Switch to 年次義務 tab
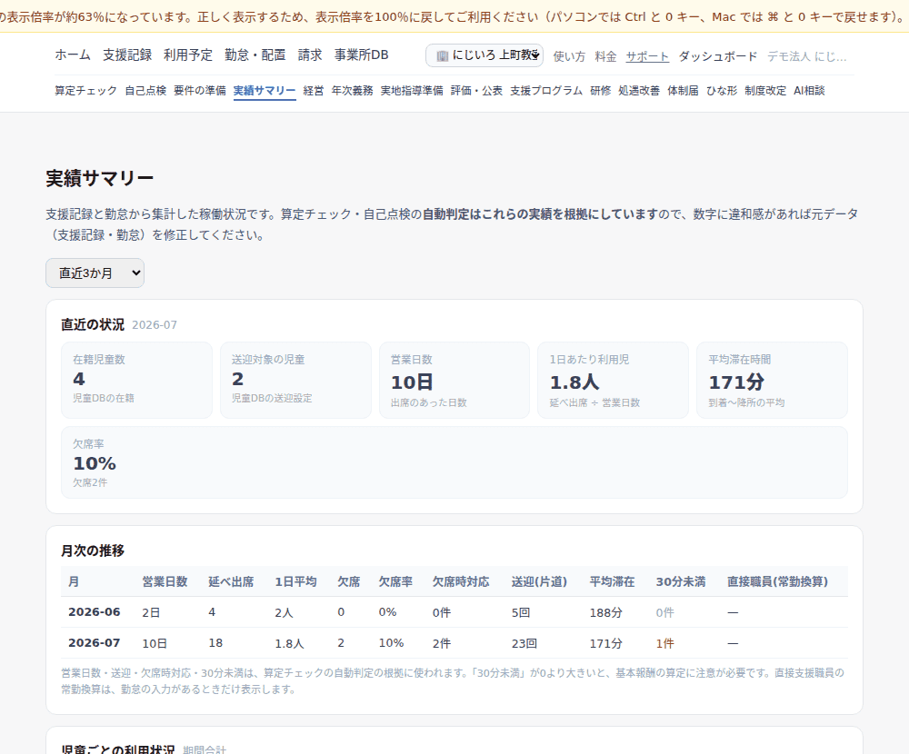The image size is (909, 754). pyautogui.click(x=352, y=91)
